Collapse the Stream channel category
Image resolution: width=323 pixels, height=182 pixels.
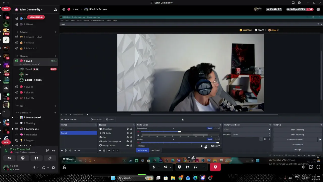tap(23, 56)
